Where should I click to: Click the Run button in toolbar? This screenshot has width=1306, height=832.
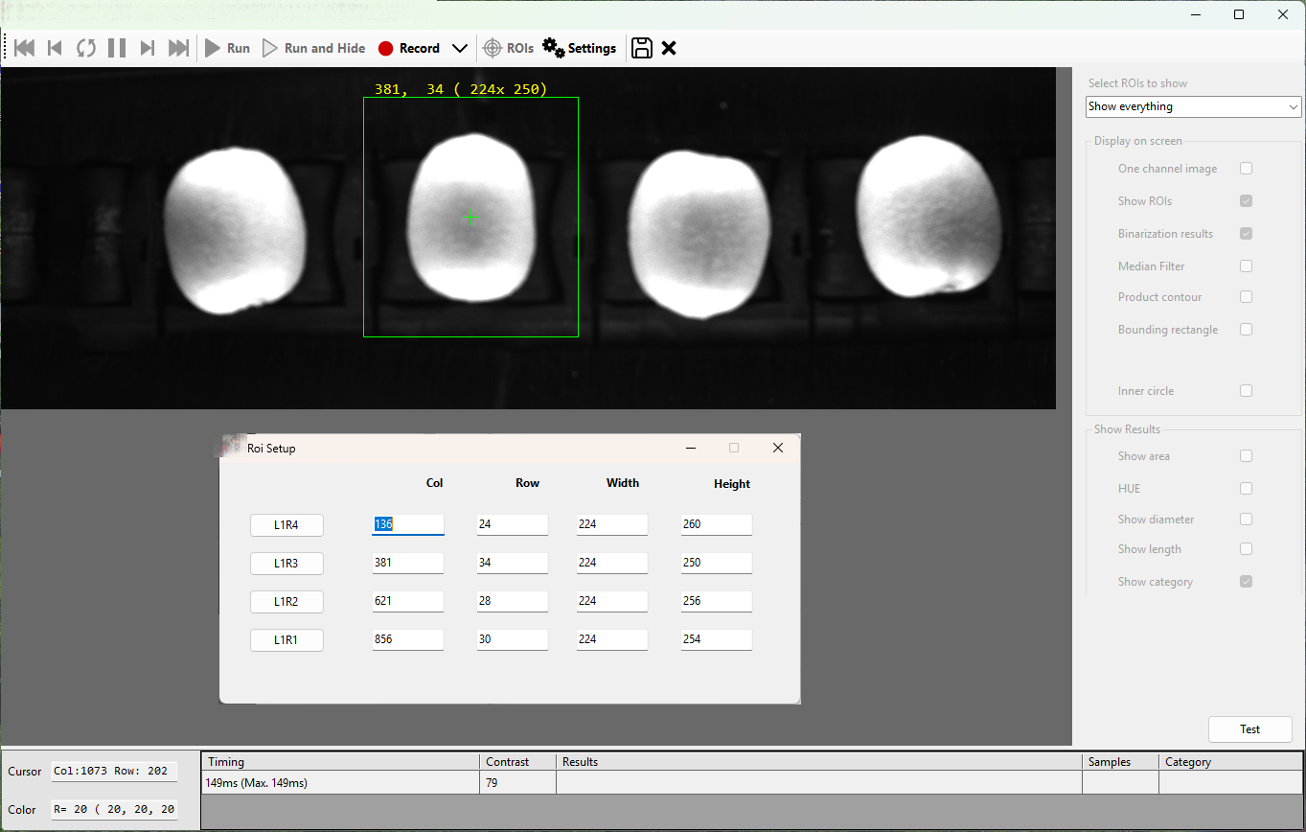pyautogui.click(x=228, y=48)
